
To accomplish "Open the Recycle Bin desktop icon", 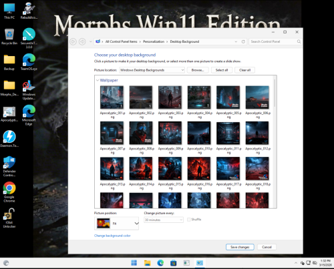I will coord(9,37).
